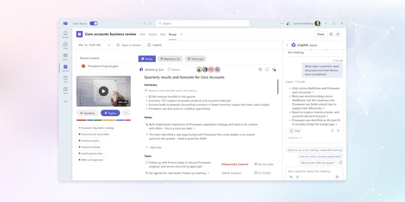Open Activity in the Teams sidebar
Screen dimensions: 405x202
(x=65, y=35)
